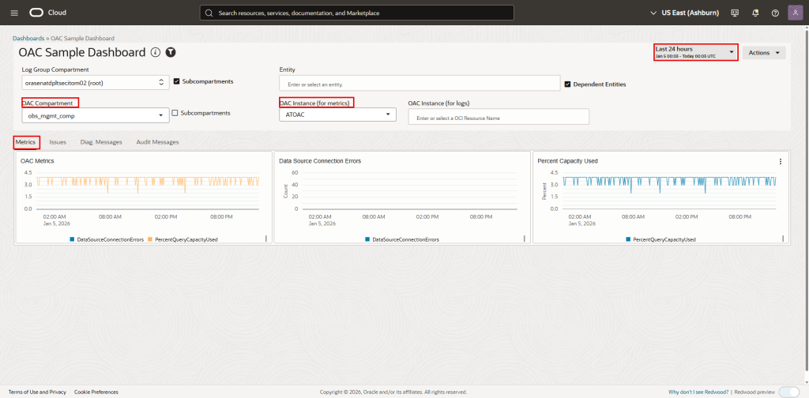
Task: Uncheck Subcompartments for Log Group Compartment
Action: click(176, 81)
